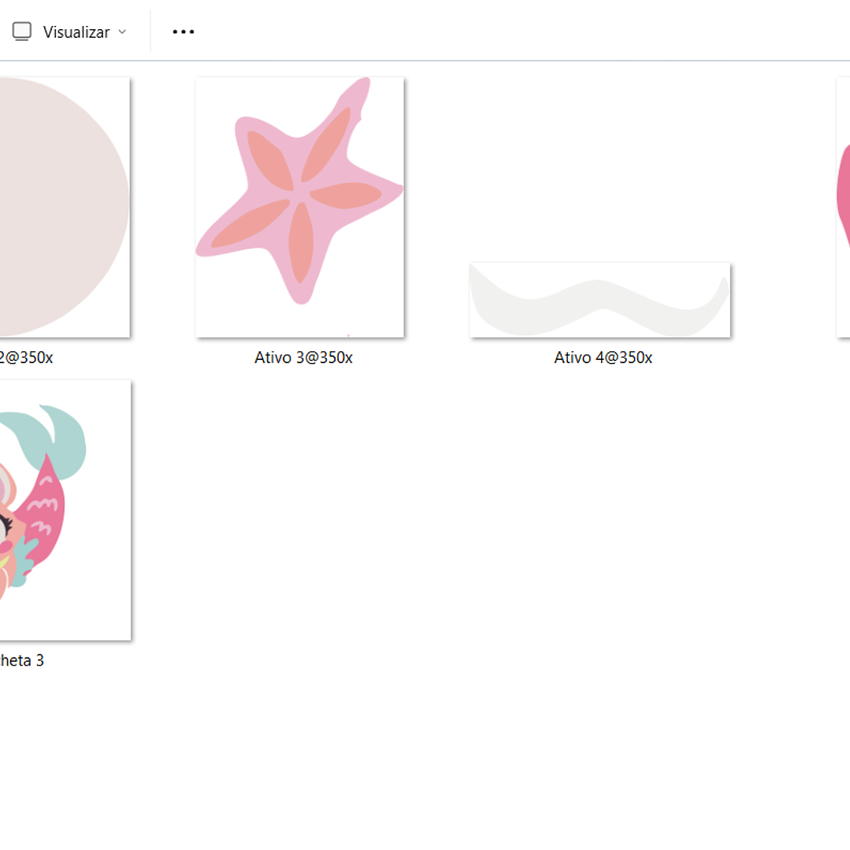Select the partially visible pink thumbnail at right
Image resolution: width=850 pixels, height=850 pixels.
pos(843,206)
